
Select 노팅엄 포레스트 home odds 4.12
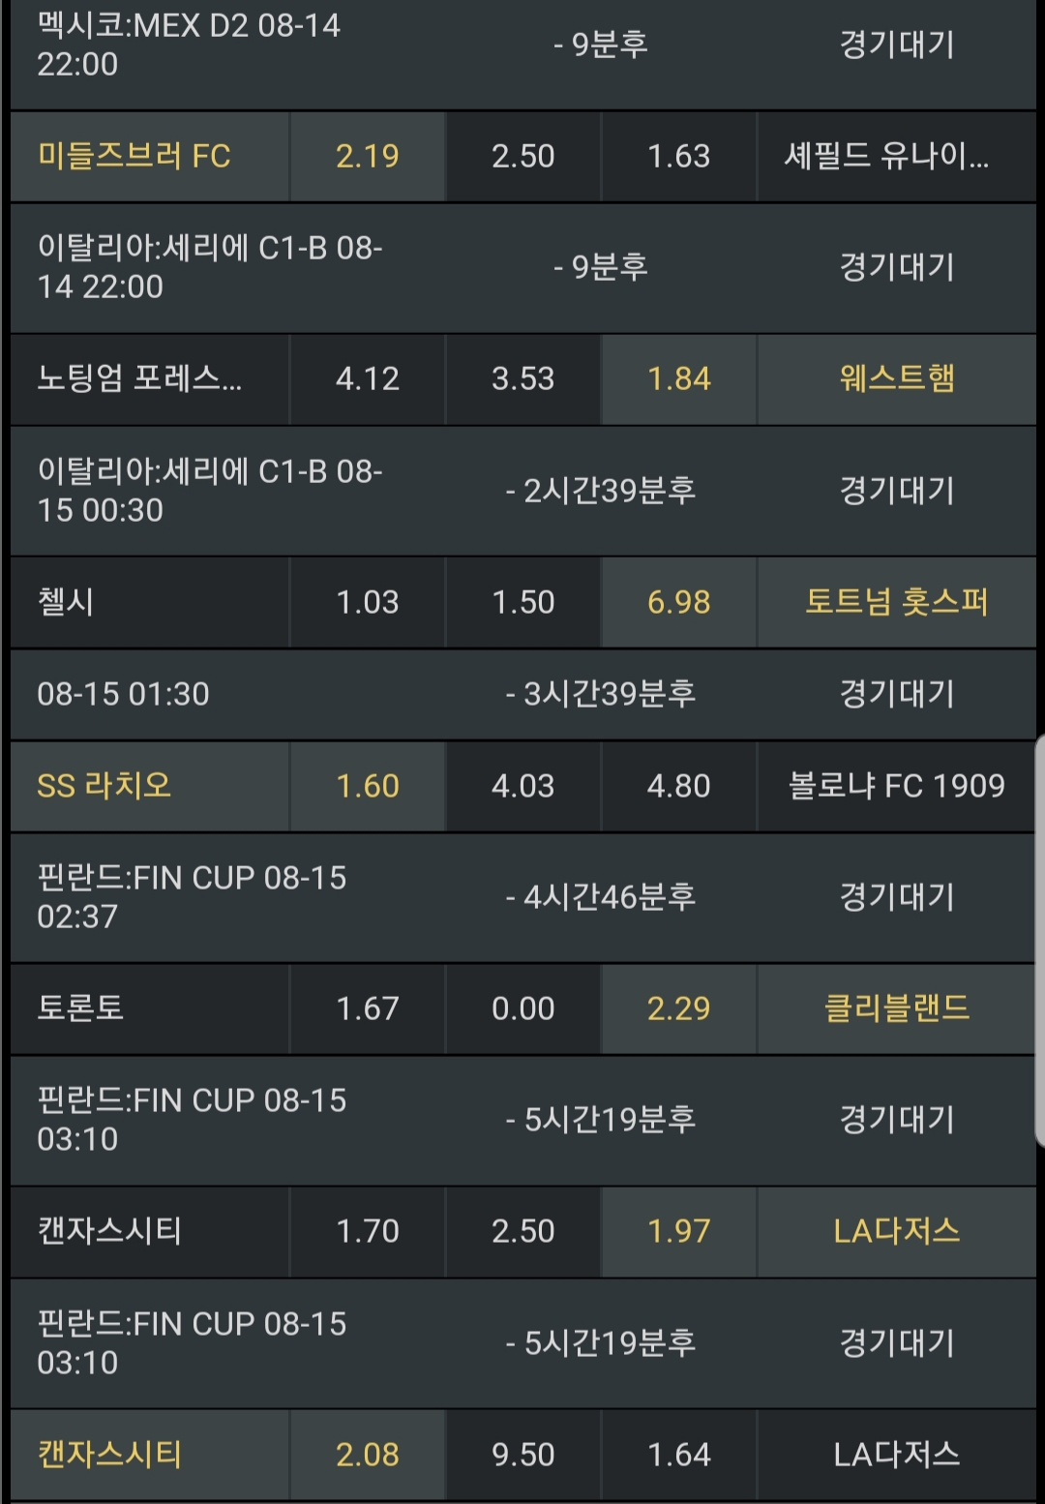tap(368, 378)
